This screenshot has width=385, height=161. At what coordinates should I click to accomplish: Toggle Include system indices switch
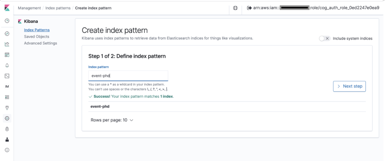(x=325, y=38)
